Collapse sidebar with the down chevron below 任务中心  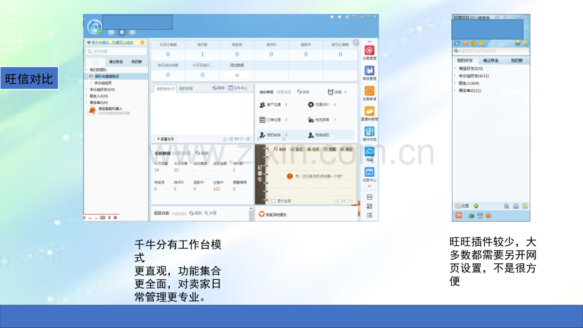tap(369, 186)
